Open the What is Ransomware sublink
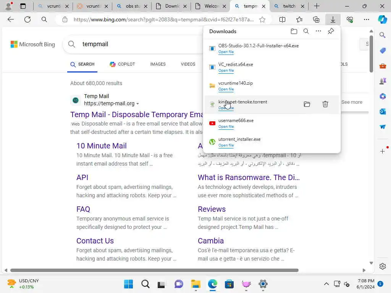Screen dimensions: 391x293 pos(249,177)
